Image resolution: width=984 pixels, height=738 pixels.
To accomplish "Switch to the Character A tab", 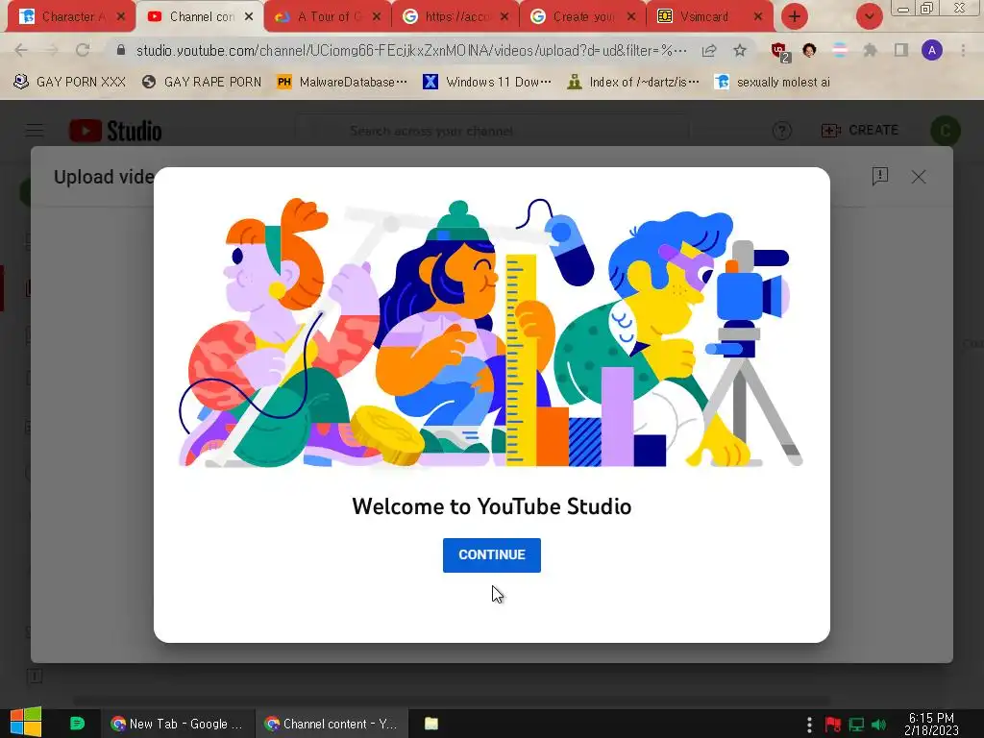I will click(69, 17).
